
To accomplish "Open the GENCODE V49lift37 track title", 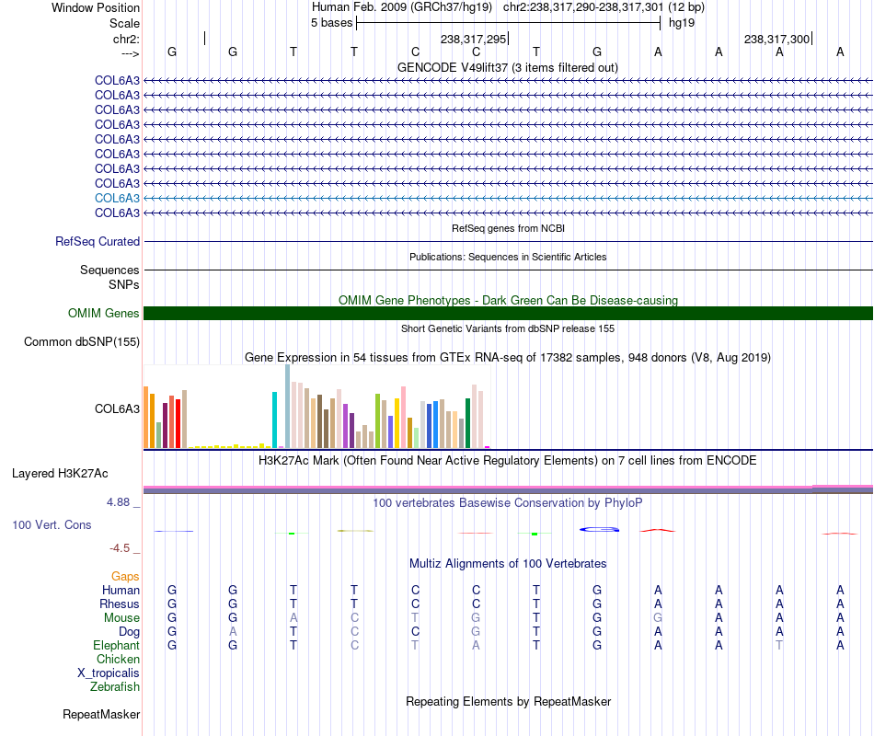I will (x=507, y=67).
